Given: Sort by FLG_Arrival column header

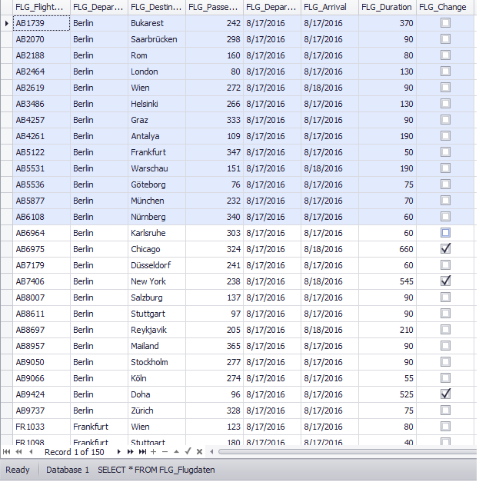Looking at the screenshot, I should (330, 8).
